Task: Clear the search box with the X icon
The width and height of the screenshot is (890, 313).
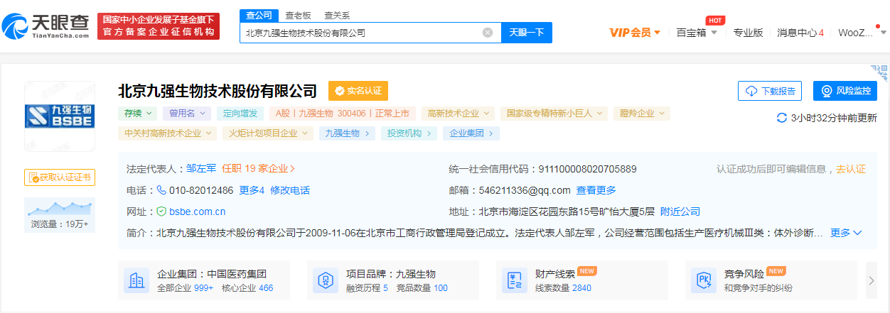Action: (x=488, y=33)
